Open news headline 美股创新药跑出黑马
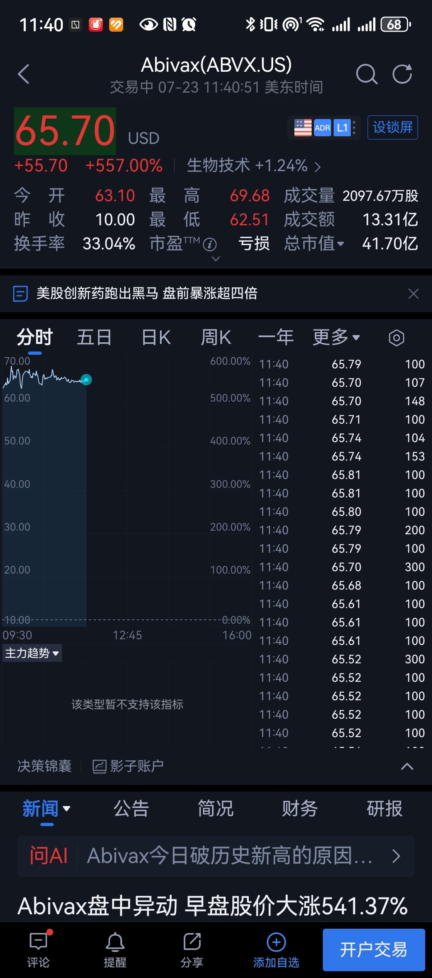 (147, 293)
